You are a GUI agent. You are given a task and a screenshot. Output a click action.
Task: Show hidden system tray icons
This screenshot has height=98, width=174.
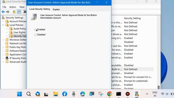147,94
